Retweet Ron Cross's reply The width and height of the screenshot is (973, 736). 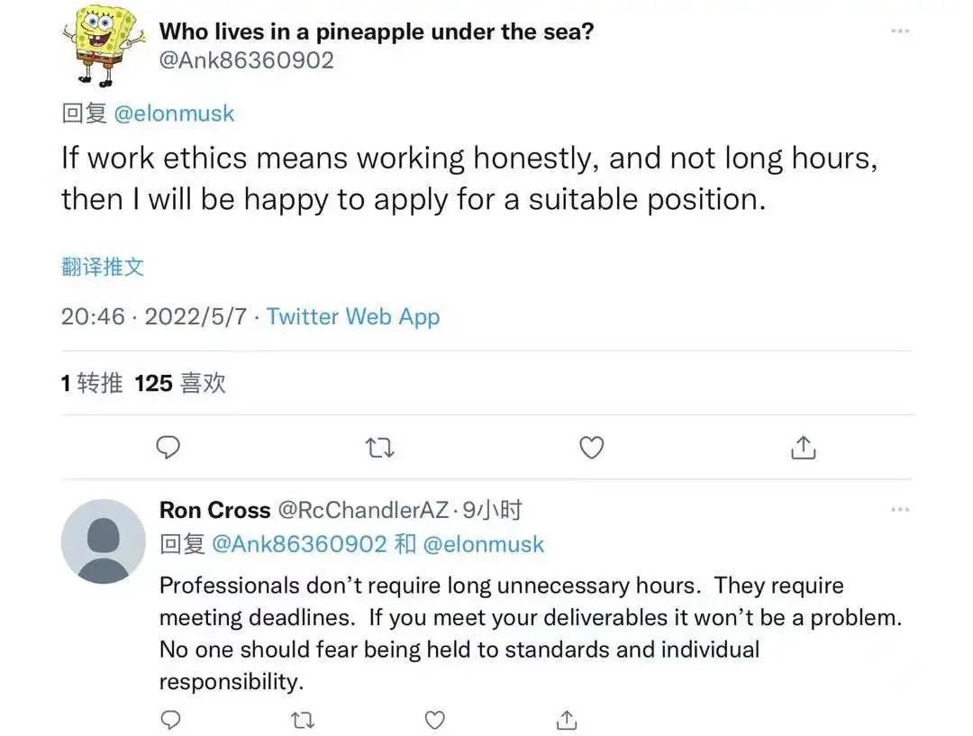click(302, 720)
